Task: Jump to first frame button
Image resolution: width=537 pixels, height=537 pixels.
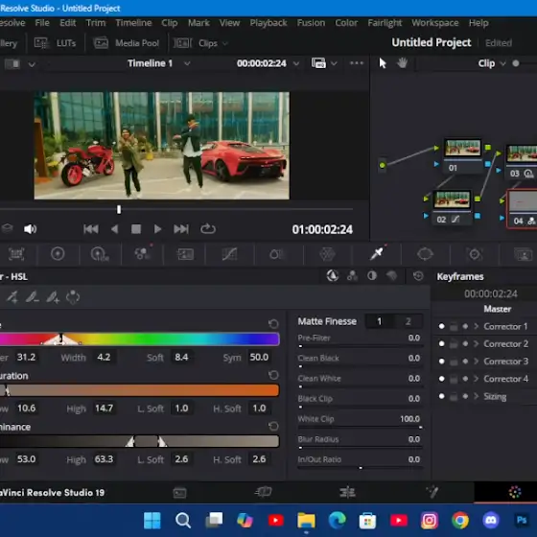Action: tap(91, 229)
